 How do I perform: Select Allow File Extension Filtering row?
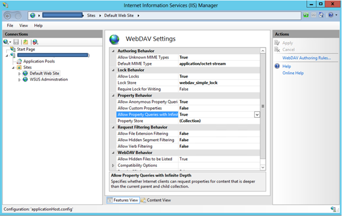click(188, 133)
